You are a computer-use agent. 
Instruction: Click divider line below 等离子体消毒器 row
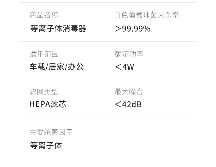coord(107,41)
